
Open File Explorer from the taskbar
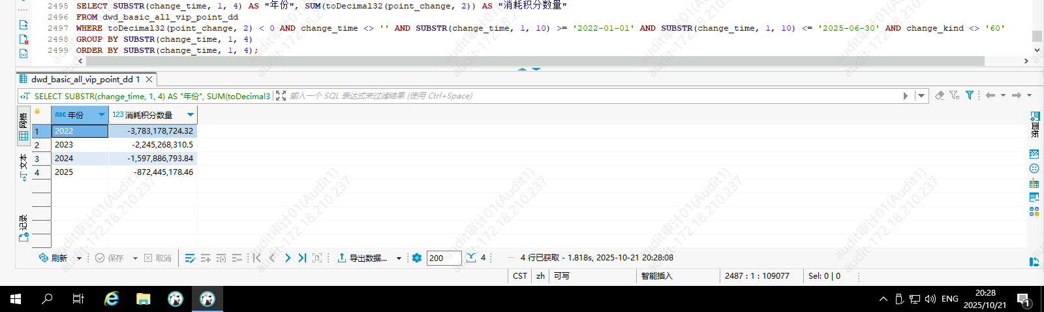pyautogui.click(x=143, y=299)
